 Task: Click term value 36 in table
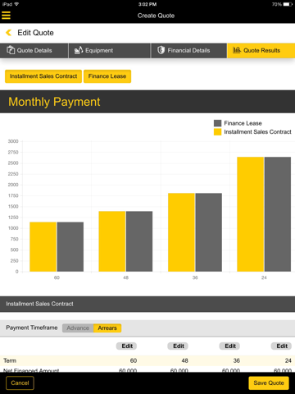click(237, 360)
